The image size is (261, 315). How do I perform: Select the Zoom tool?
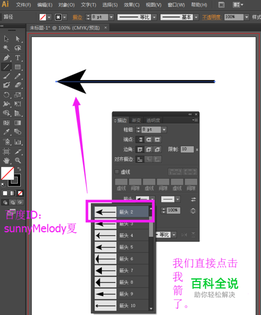click(x=18, y=160)
